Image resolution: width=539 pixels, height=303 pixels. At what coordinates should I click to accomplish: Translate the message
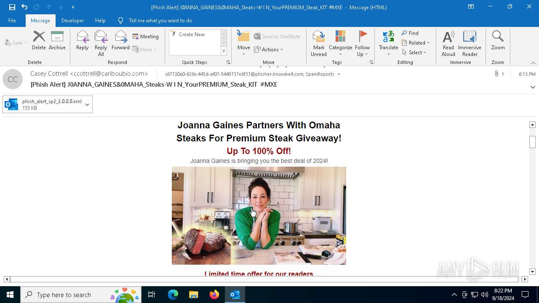[x=388, y=43]
